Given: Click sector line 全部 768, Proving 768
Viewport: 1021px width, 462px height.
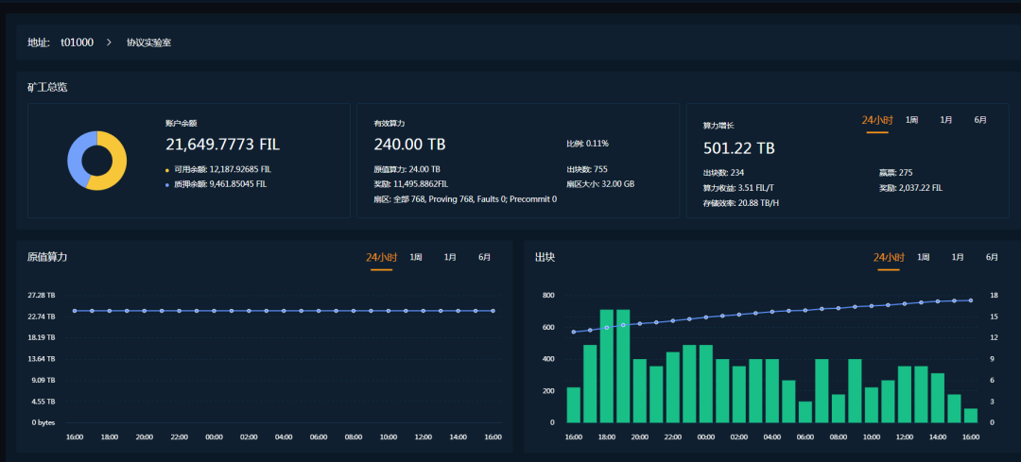Looking at the screenshot, I should 465,199.
